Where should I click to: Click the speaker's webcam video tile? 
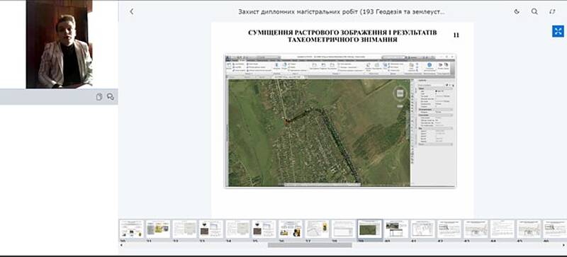(60, 44)
